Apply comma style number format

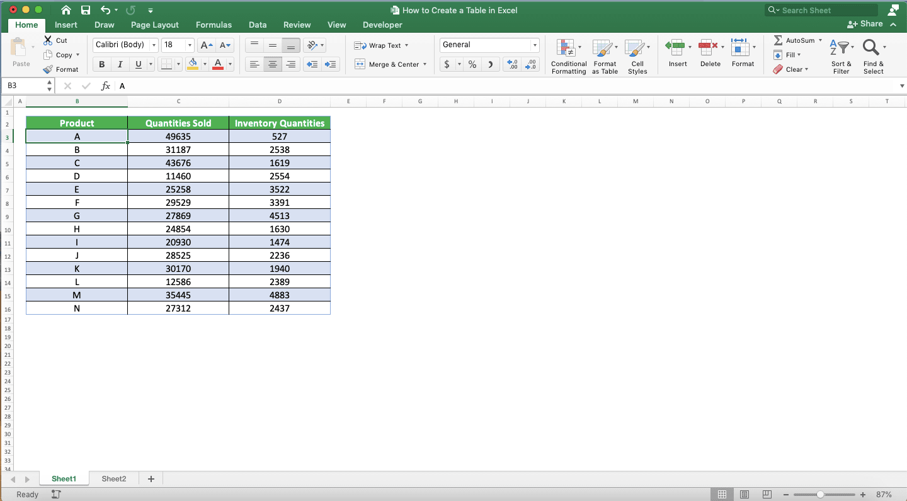pyautogui.click(x=491, y=64)
